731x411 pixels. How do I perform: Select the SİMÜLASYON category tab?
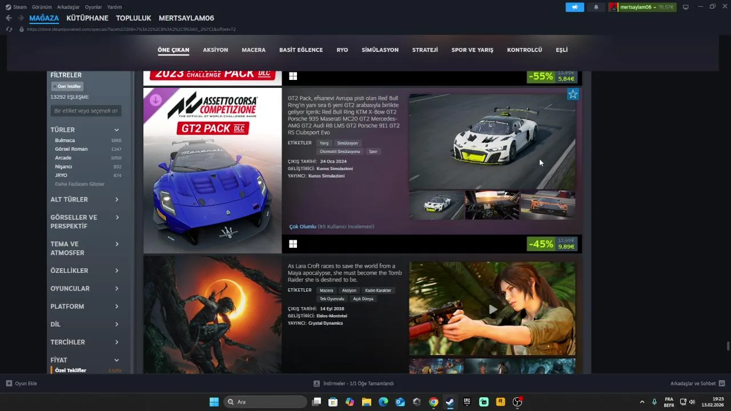(x=380, y=50)
